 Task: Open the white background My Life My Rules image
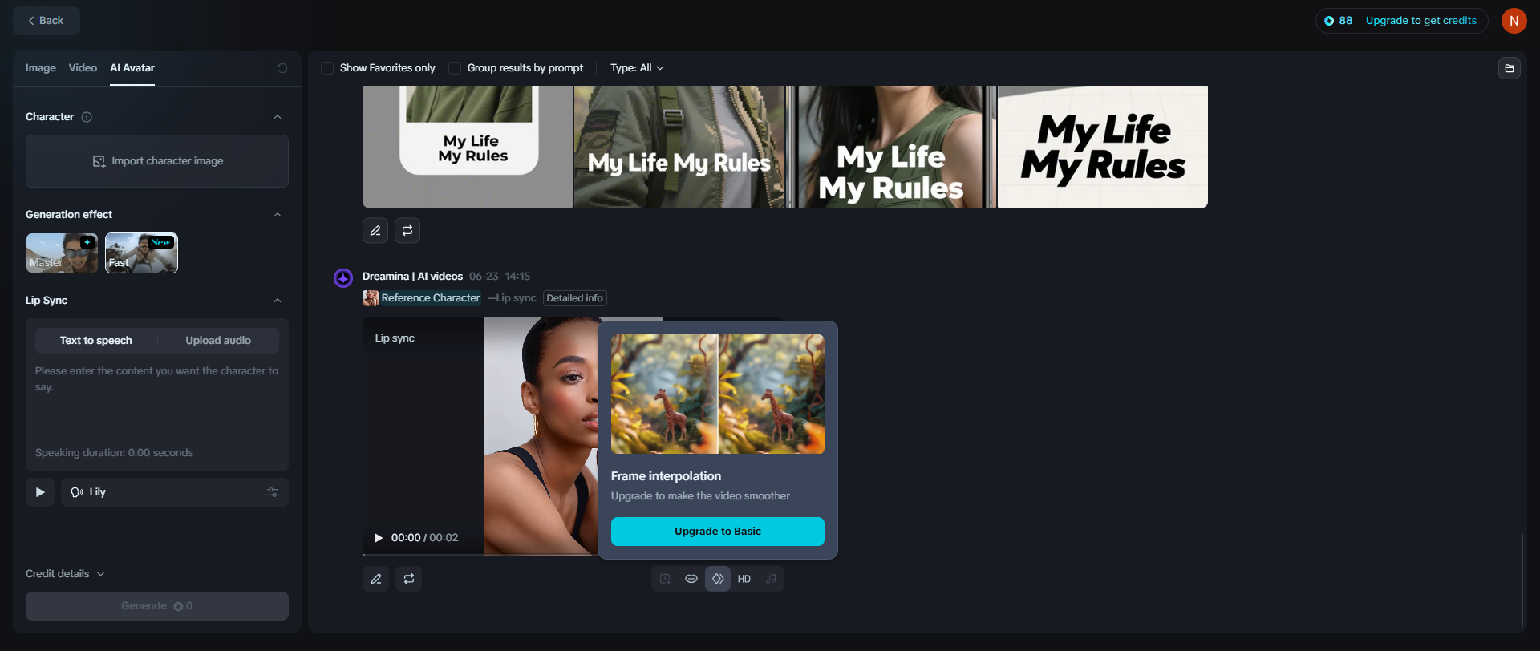click(1103, 147)
